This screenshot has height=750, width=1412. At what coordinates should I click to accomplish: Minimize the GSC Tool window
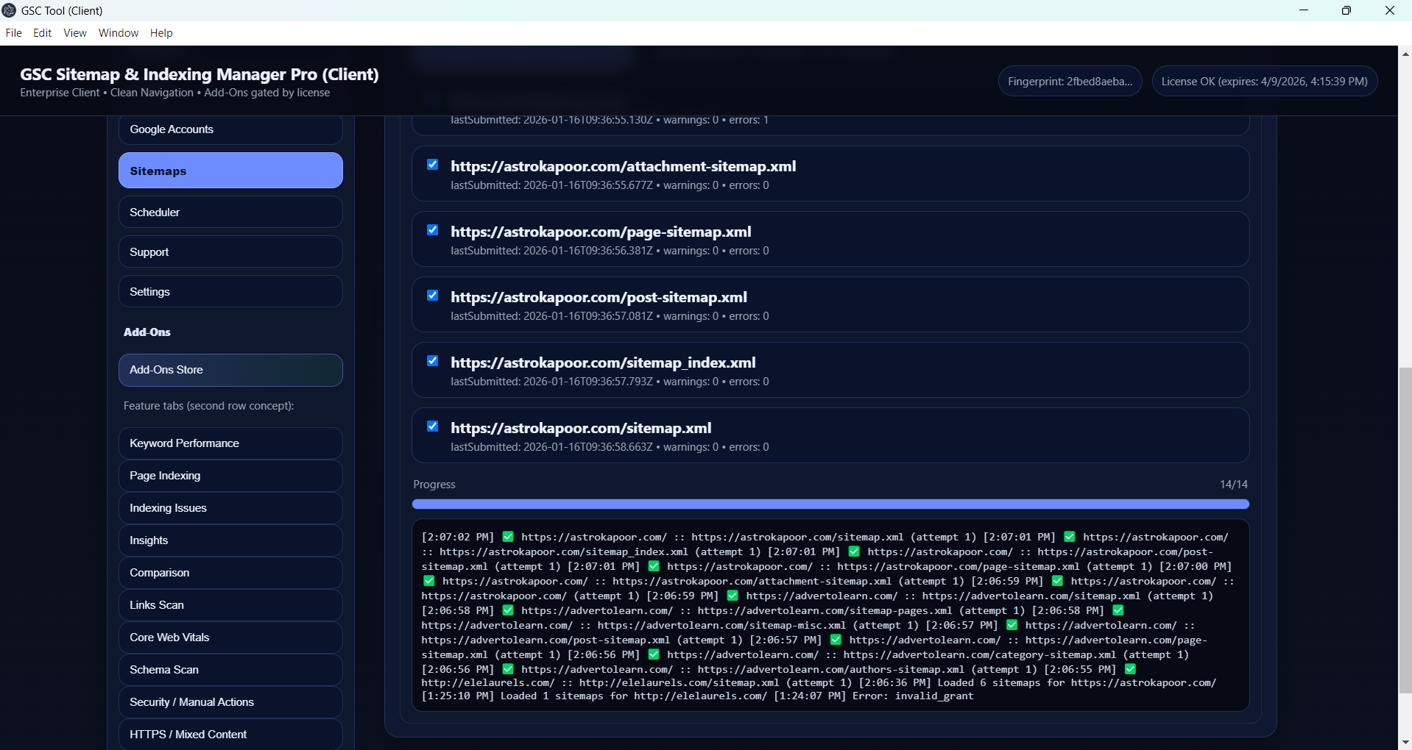(x=1303, y=10)
